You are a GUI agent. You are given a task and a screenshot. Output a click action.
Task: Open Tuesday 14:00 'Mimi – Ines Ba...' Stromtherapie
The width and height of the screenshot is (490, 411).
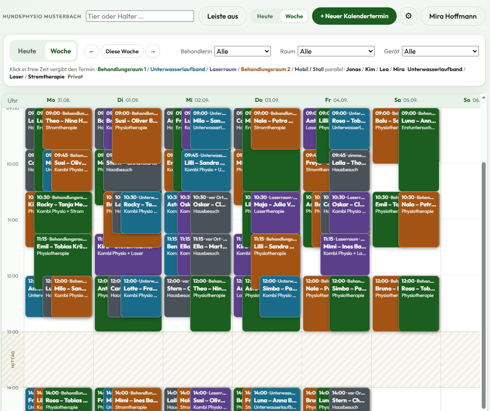137,400
